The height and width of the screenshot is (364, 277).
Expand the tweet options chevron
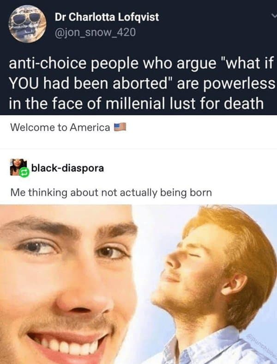[274, 15]
